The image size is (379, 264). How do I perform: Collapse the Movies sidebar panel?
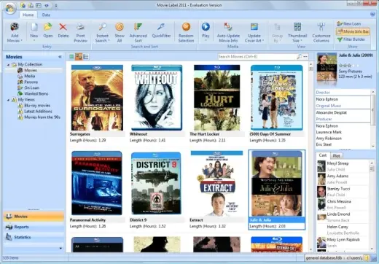[60, 57]
